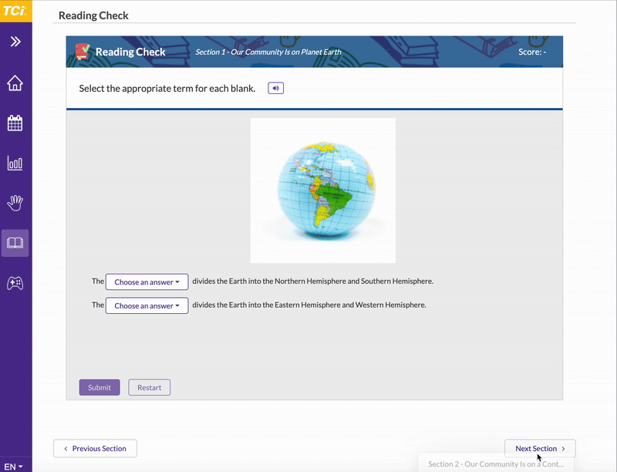Viewport: 617px width, 472px height.
Task: Go to the Home icon in sidebar
Action: click(x=15, y=83)
